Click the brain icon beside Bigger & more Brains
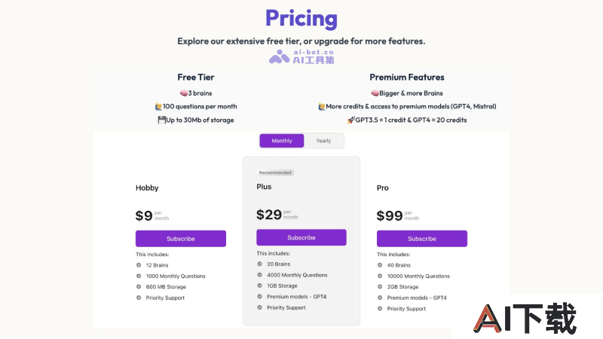The image size is (603, 339). click(375, 93)
